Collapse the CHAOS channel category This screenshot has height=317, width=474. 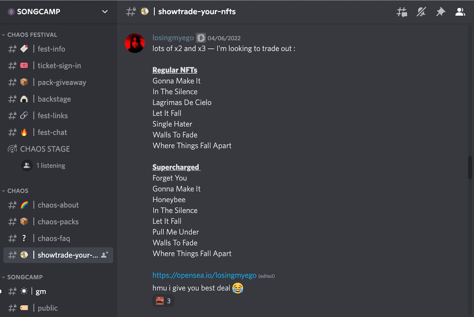coord(18,191)
